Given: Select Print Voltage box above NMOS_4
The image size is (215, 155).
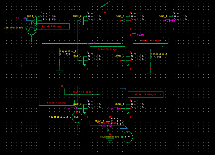Looking at the screenshot, I should [x=146, y=95].
